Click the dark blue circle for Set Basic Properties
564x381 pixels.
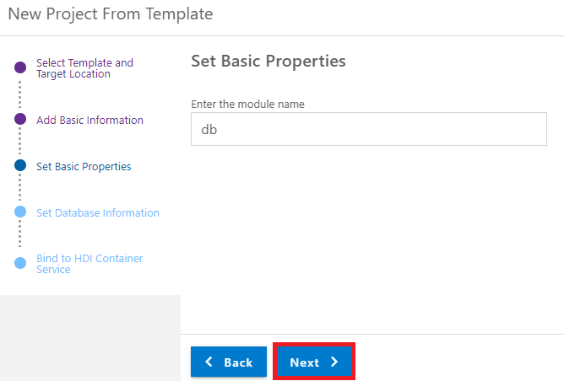(20, 165)
